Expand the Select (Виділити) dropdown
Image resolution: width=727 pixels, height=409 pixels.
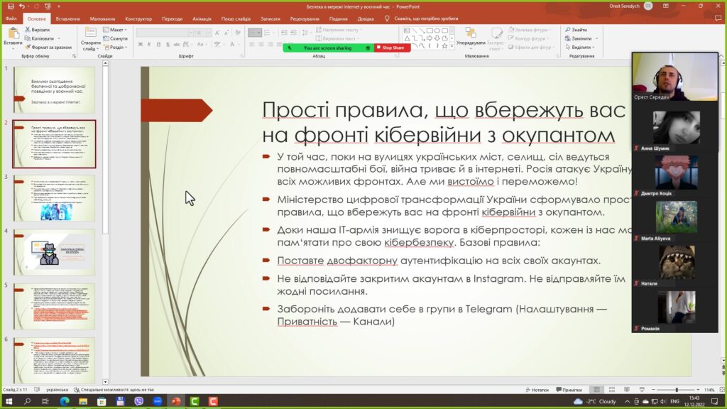(581, 47)
